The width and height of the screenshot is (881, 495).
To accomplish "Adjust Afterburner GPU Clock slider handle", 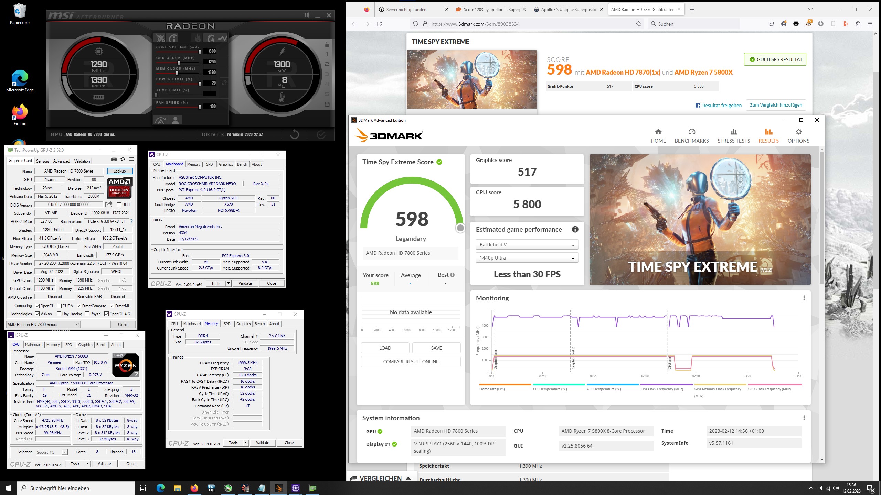I will [178, 63].
